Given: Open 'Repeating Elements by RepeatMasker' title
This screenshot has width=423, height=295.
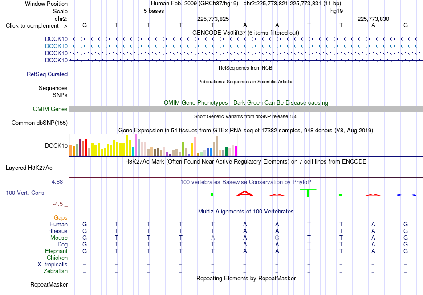Looking at the screenshot, I should [x=246, y=278].
